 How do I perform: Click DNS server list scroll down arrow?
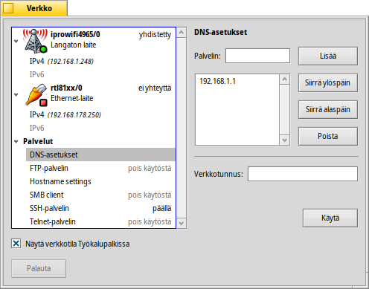pyautogui.click(x=285, y=140)
